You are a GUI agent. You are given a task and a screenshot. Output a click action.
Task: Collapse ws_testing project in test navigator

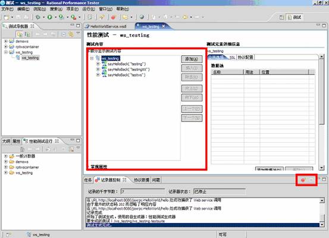tap(6, 52)
